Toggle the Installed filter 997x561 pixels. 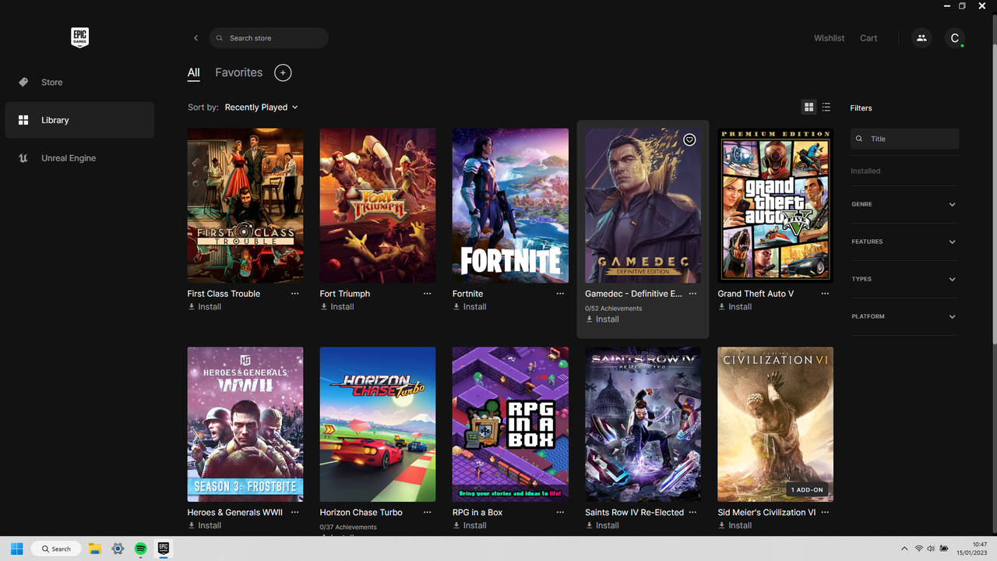tap(865, 171)
